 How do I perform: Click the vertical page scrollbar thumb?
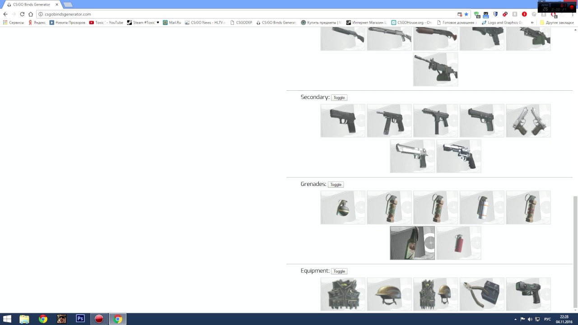pos(575,252)
